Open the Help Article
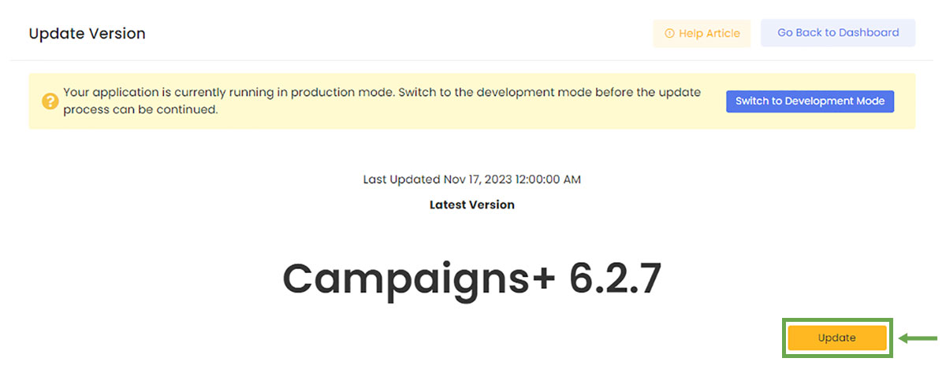 [x=702, y=34]
